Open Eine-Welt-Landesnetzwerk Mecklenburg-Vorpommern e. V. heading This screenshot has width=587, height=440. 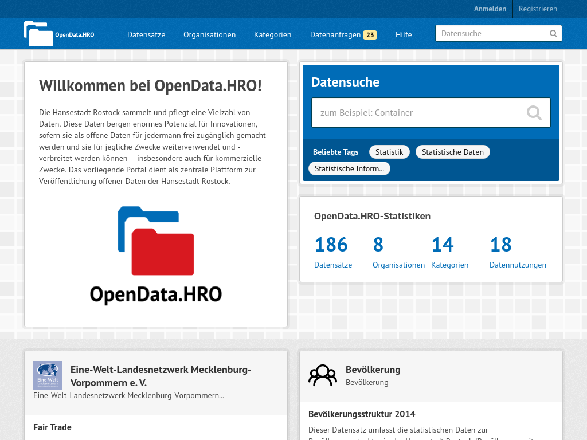coord(161,376)
